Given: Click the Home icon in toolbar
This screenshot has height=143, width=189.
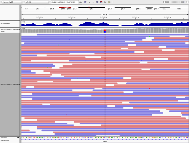Looking at the screenshot, I should coord(85,2).
